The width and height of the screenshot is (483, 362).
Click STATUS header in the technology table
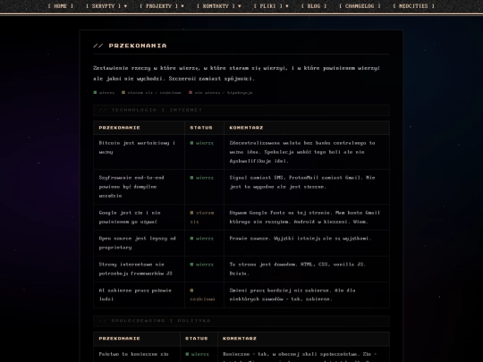pyautogui.click(x=201, y=128)
